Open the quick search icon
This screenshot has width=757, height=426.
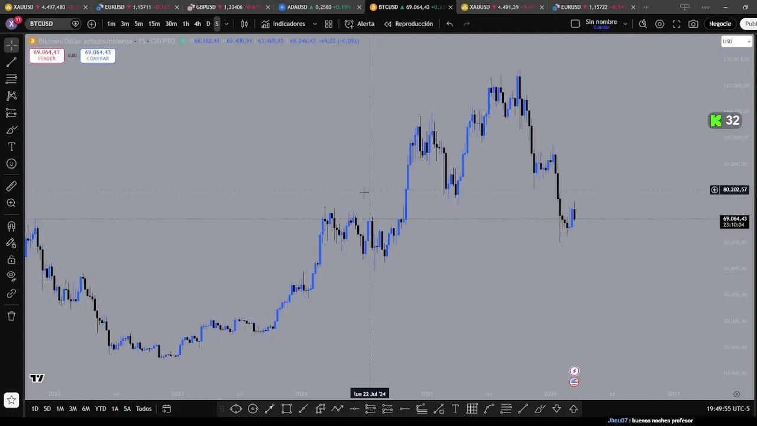coord(643,24)
